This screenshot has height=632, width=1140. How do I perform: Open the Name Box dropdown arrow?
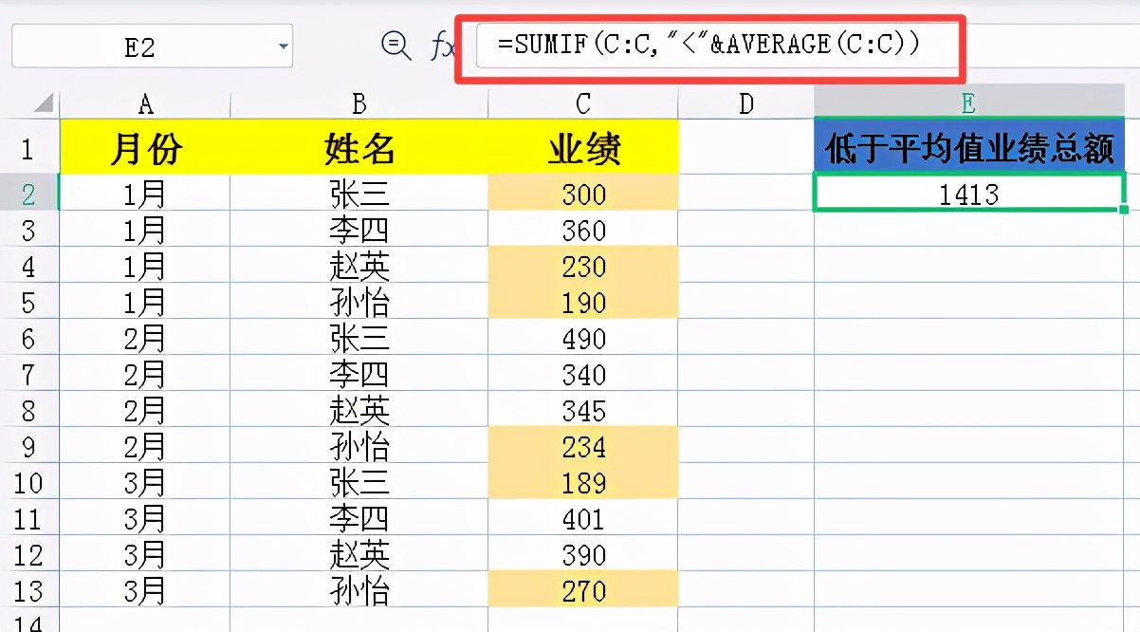tap(283, 46)
